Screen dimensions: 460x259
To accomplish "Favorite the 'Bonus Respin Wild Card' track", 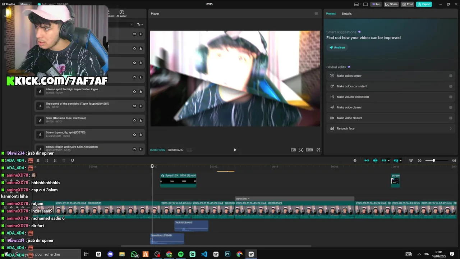I will (134, 149).
